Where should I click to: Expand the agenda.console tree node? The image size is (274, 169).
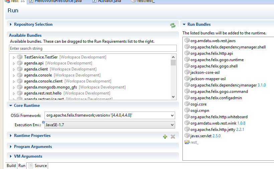pos(14,75)
